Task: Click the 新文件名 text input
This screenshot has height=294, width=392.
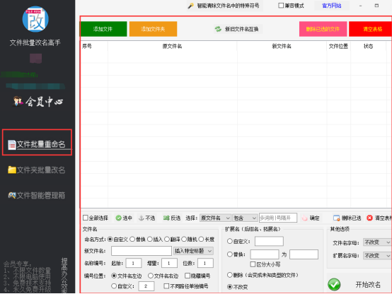Action: pyautogui.click(x=142, y=251)
